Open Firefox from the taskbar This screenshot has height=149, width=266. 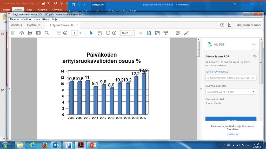click(45, 145)
